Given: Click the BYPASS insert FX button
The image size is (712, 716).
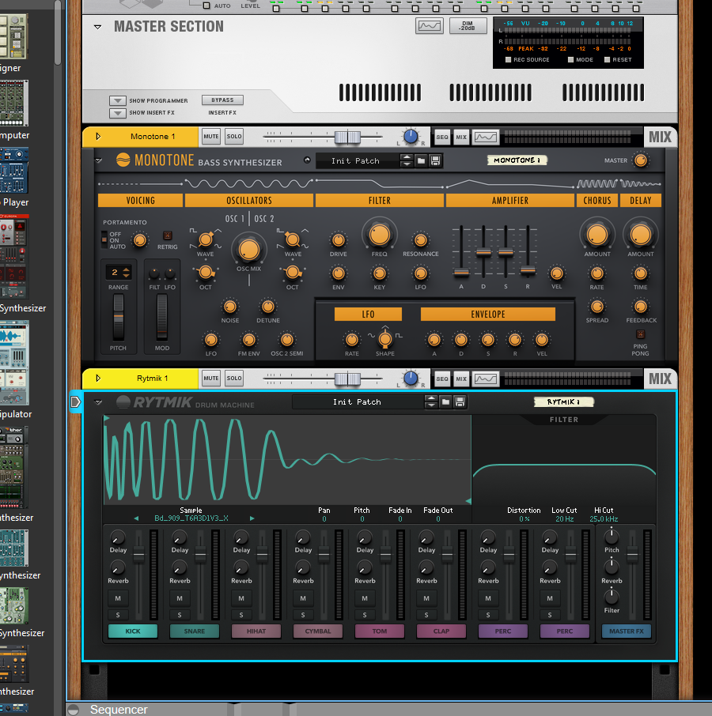Looking at the screenshot, I should click(x=222, y=100).
